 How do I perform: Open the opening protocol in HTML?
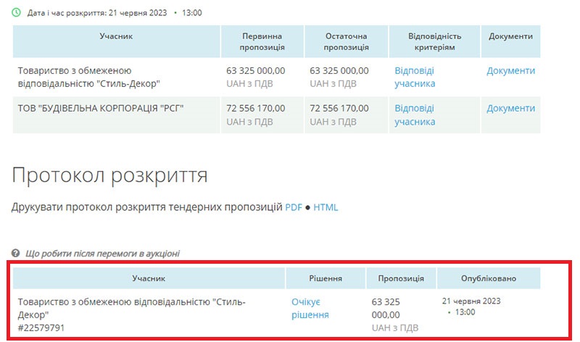[x=326, y=207]
